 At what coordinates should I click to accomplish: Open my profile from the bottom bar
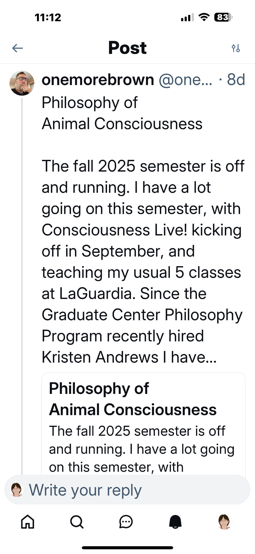224,522
